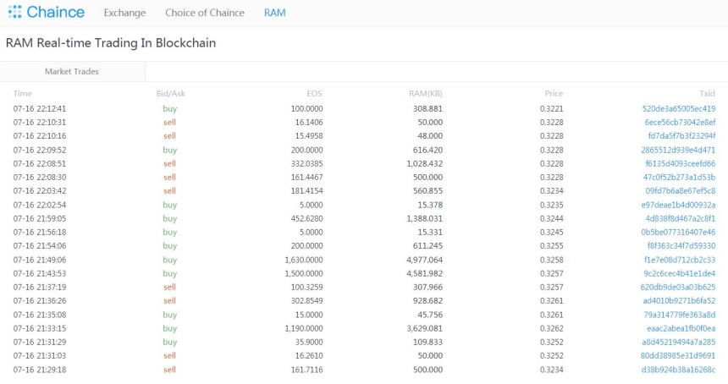728x384 pixels.
Task: Open transaction e97deae1b4d00932a
Action: pos(678,205)
